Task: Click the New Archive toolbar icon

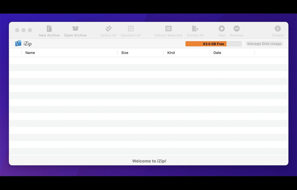Action: pyautogui.click(x=49, y=29)
